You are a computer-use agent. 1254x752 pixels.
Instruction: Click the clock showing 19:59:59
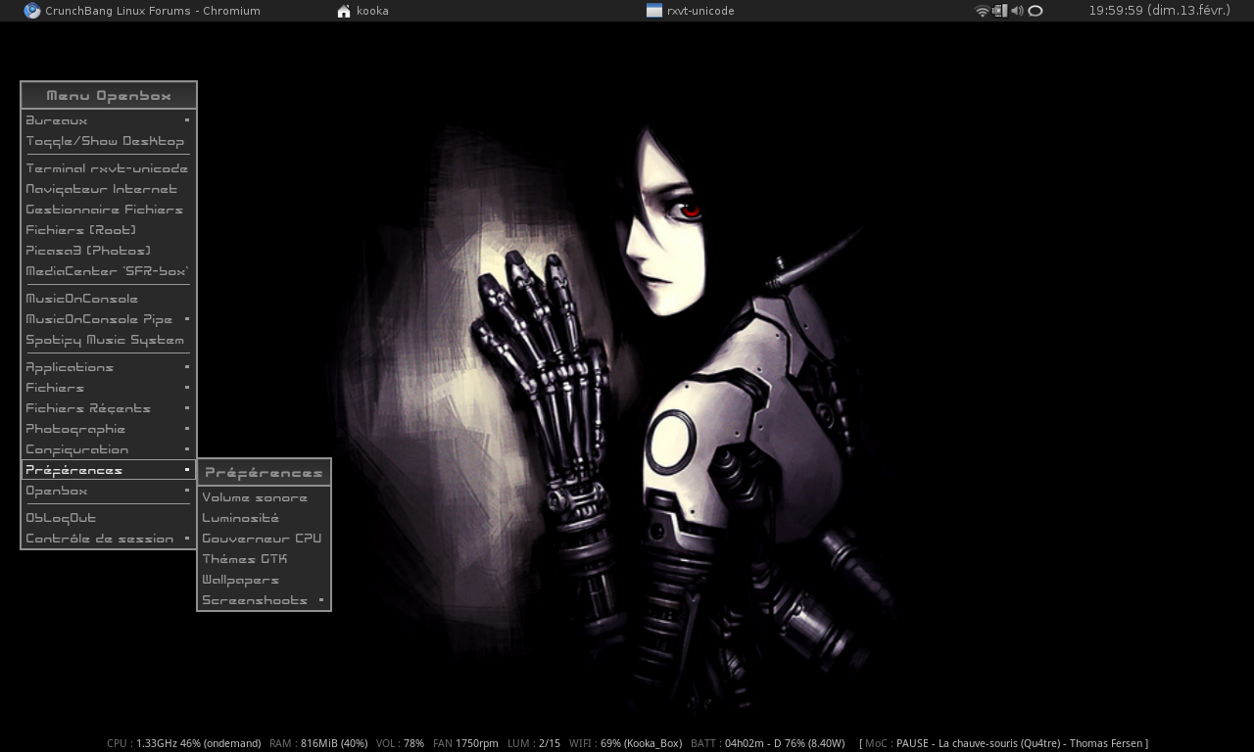point(1159,11)
